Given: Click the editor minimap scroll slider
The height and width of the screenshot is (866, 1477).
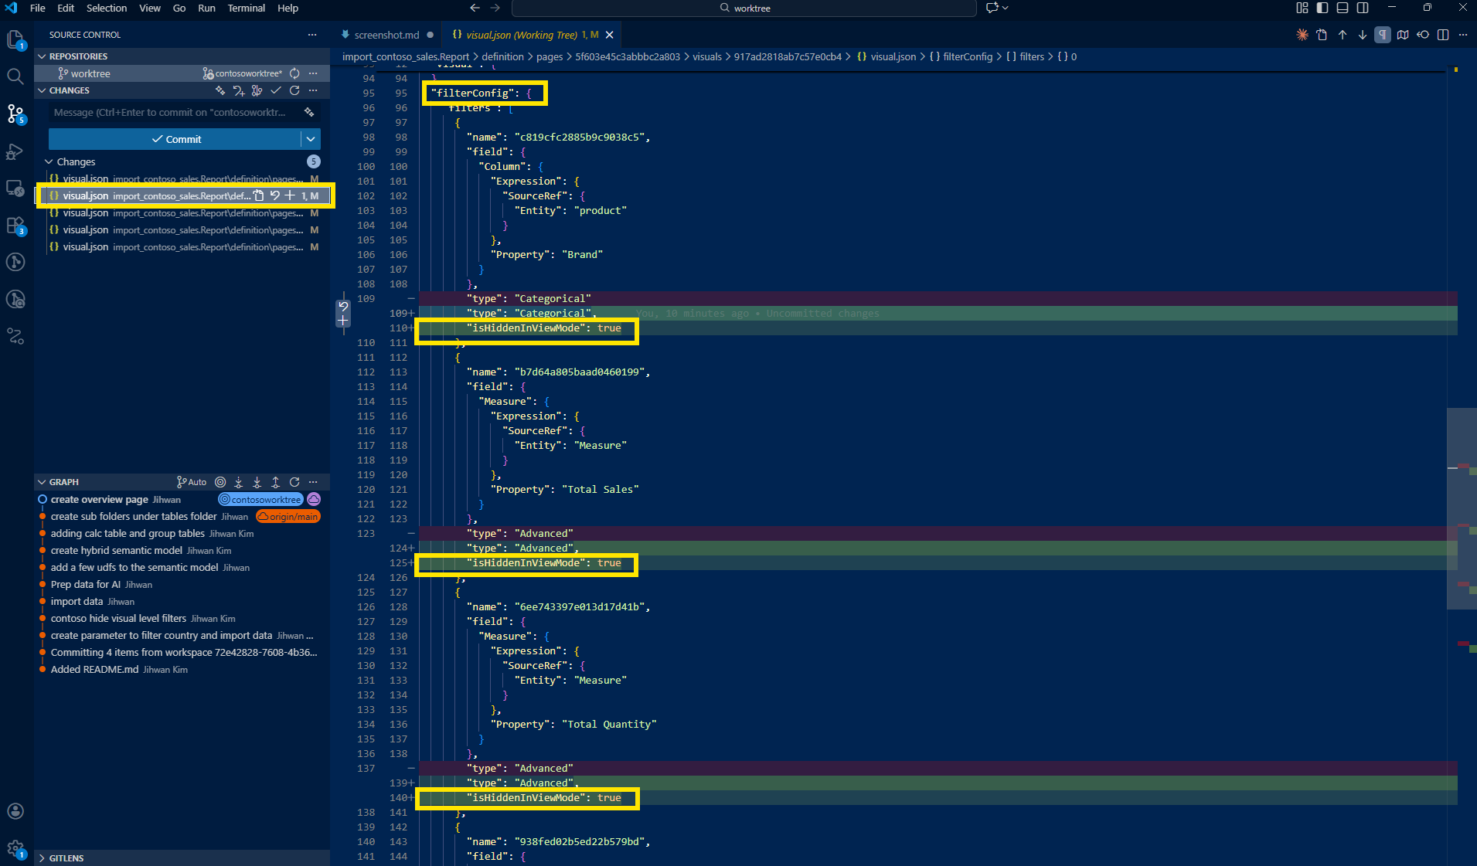Looking at the screenshot, I should (1462, 508).
